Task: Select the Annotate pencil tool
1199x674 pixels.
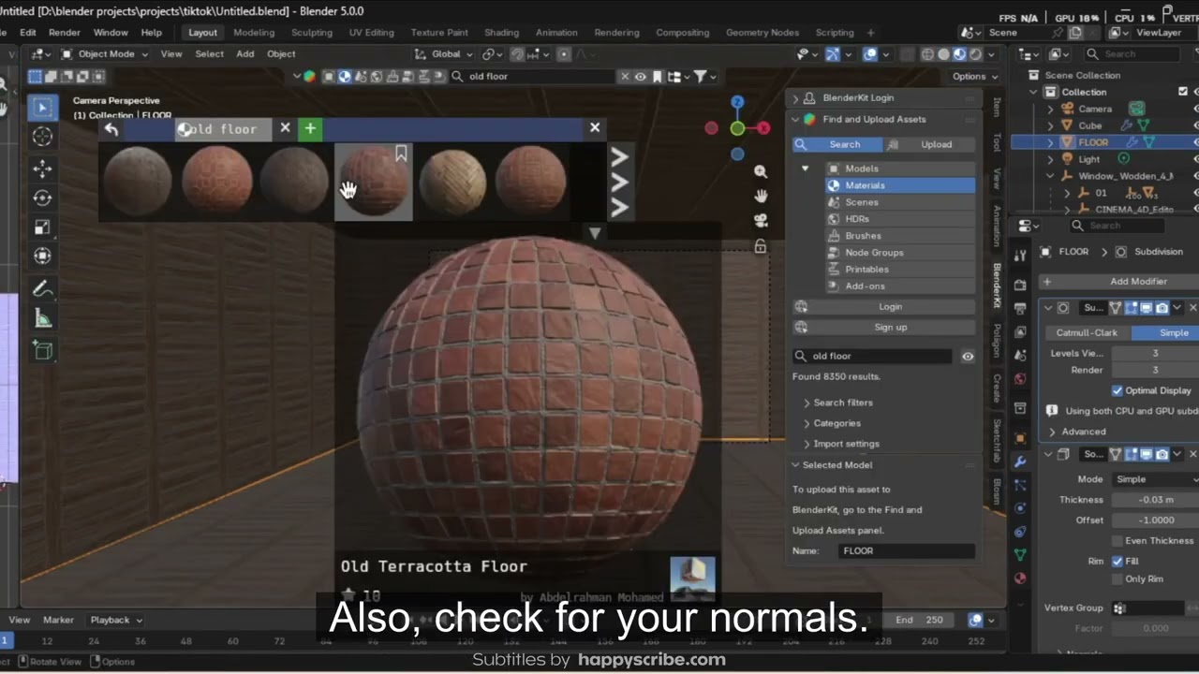Action: [x=42, y=289]
